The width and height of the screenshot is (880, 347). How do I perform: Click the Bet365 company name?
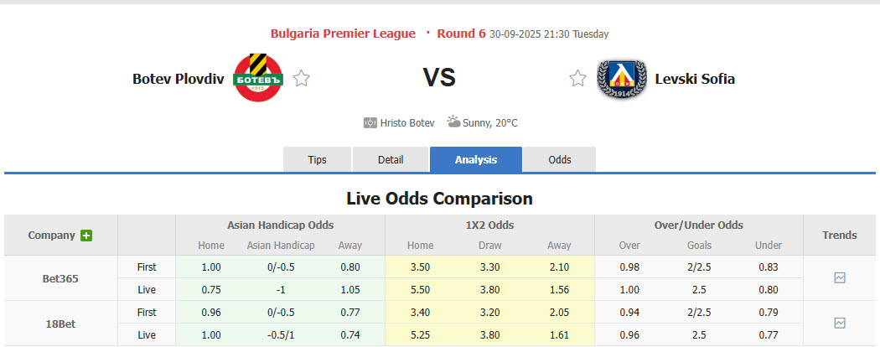point(60,278)
